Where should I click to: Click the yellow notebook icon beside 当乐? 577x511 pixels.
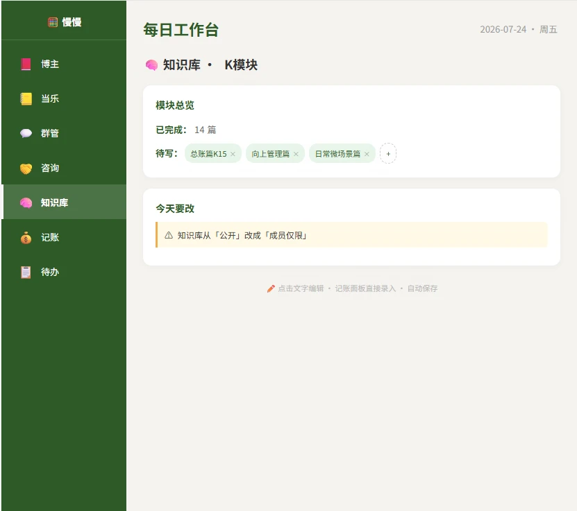pos(26,99)
